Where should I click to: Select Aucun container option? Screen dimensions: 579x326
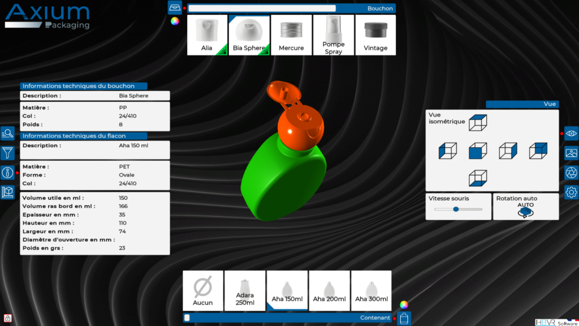click(203, 290)
